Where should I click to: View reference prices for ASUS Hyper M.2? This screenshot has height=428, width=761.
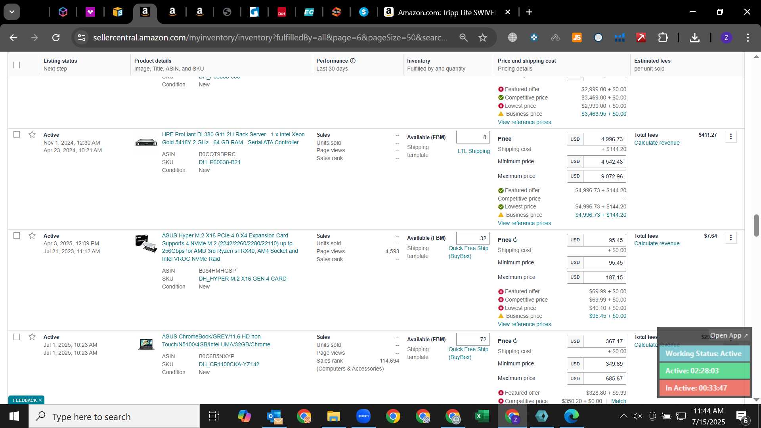524,324
